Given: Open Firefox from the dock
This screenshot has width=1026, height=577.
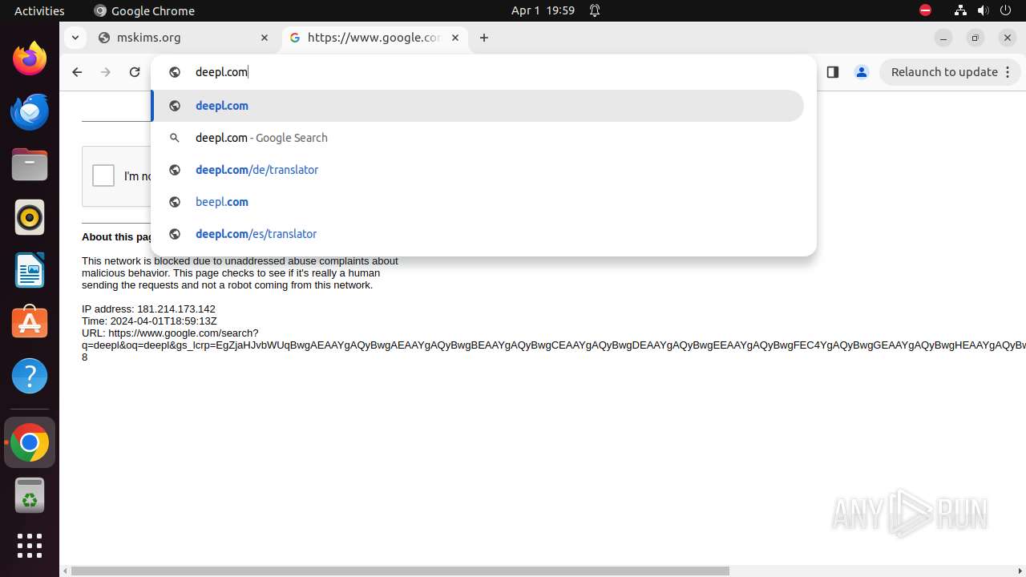Looking at the screenshot, I should pos(30,59).
